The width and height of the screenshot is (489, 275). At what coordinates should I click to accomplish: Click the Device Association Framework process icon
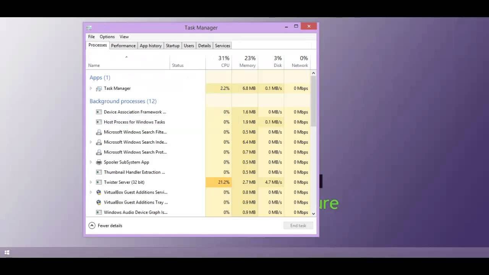coord(99,112)
